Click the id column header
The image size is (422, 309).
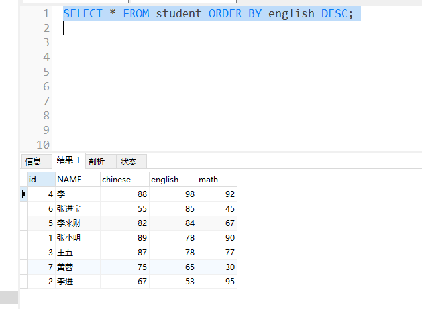(x=40, y=179)
